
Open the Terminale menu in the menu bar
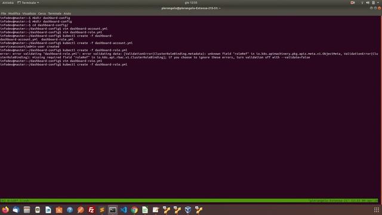54,13
